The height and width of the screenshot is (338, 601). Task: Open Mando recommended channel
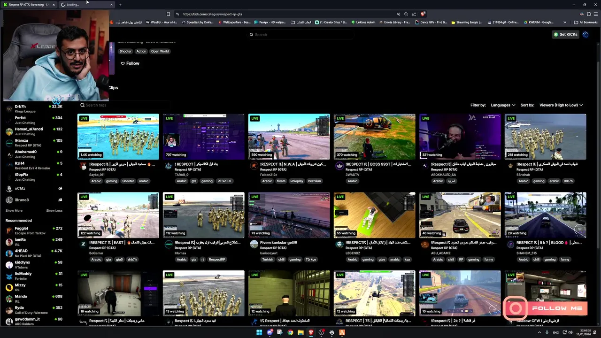[x=34, y=299]
